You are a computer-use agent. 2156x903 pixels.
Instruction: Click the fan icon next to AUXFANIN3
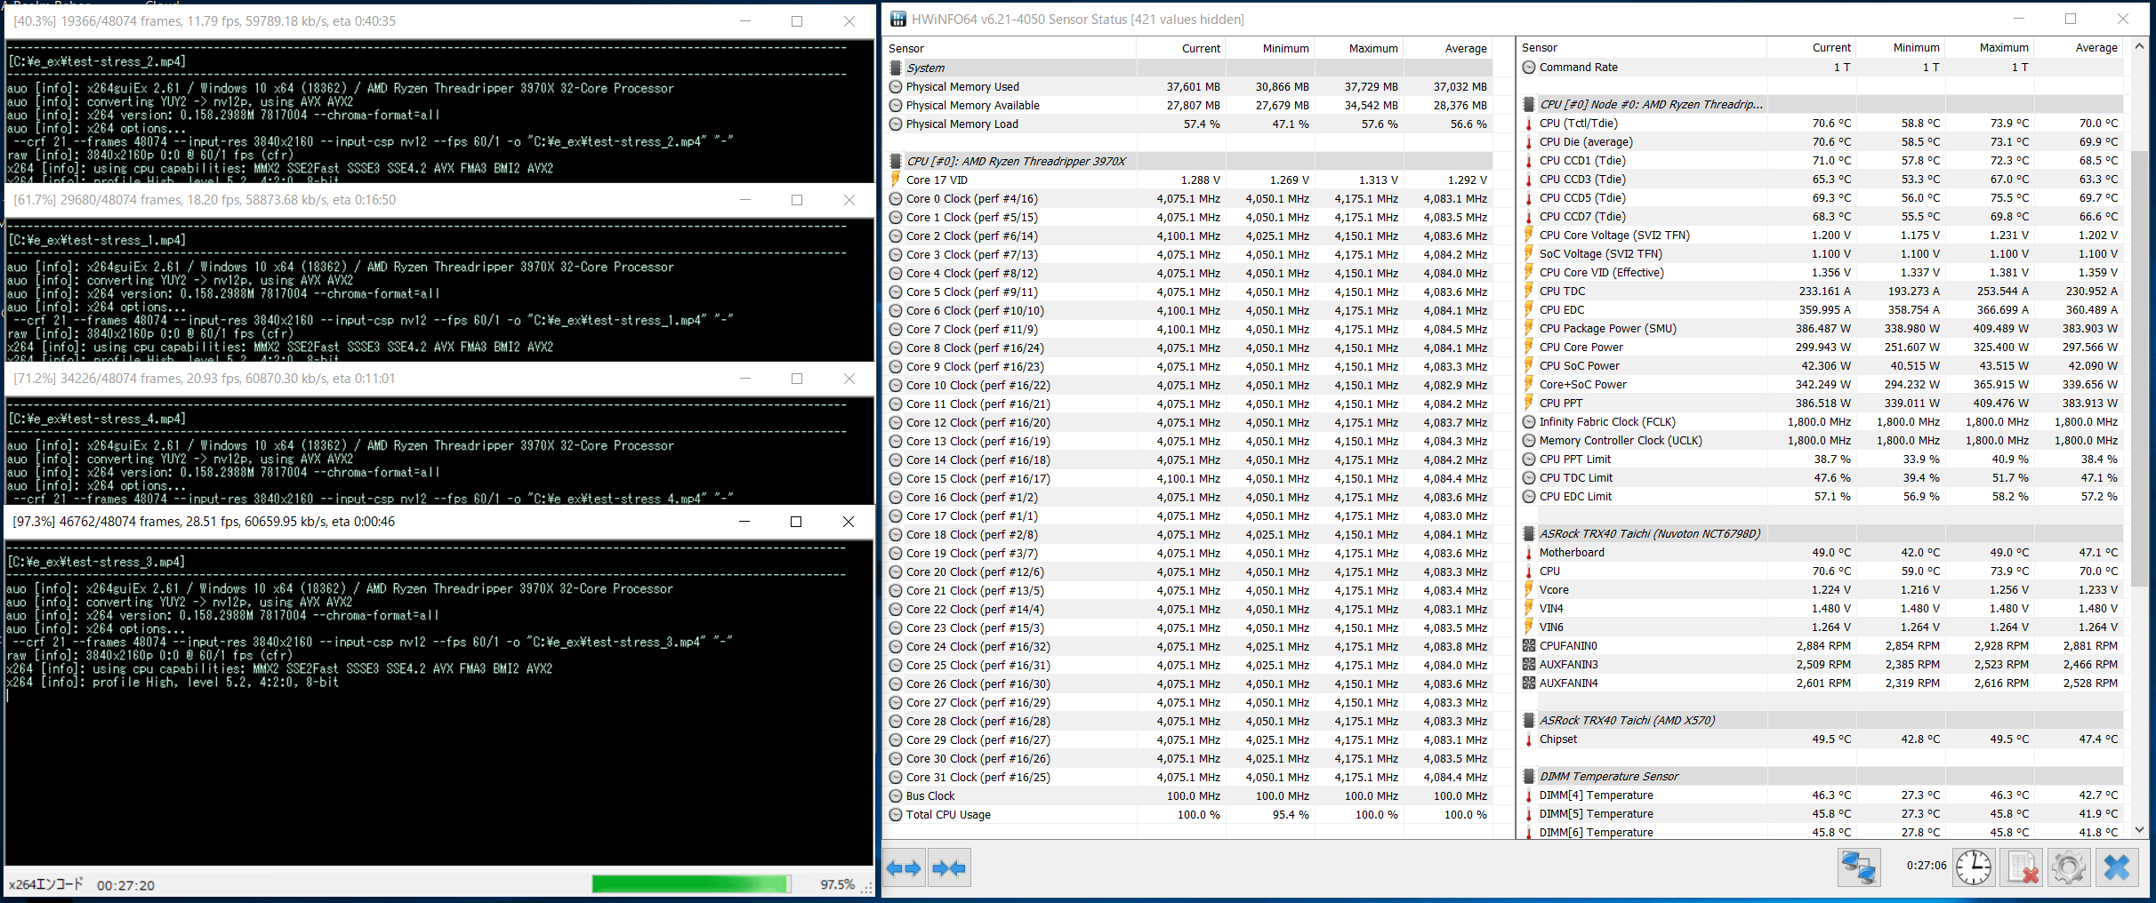tap(1529, 664)
